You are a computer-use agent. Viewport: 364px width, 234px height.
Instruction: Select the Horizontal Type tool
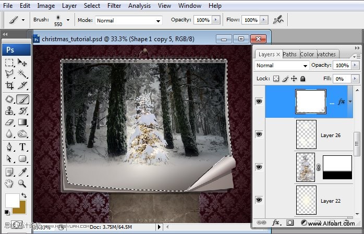(x=22, y=146)
